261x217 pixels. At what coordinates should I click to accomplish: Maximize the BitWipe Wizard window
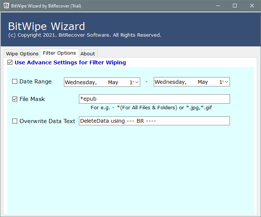tap(235, 6)
